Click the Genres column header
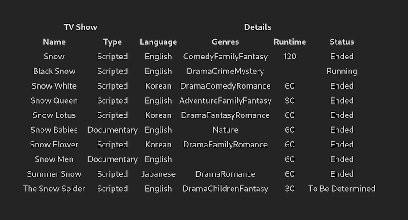 pos(225,42)
